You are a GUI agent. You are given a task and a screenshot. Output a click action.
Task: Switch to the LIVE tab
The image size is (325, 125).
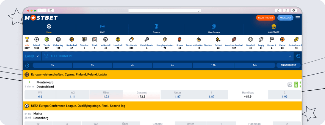pyautogui.click(x=102, y=29)
